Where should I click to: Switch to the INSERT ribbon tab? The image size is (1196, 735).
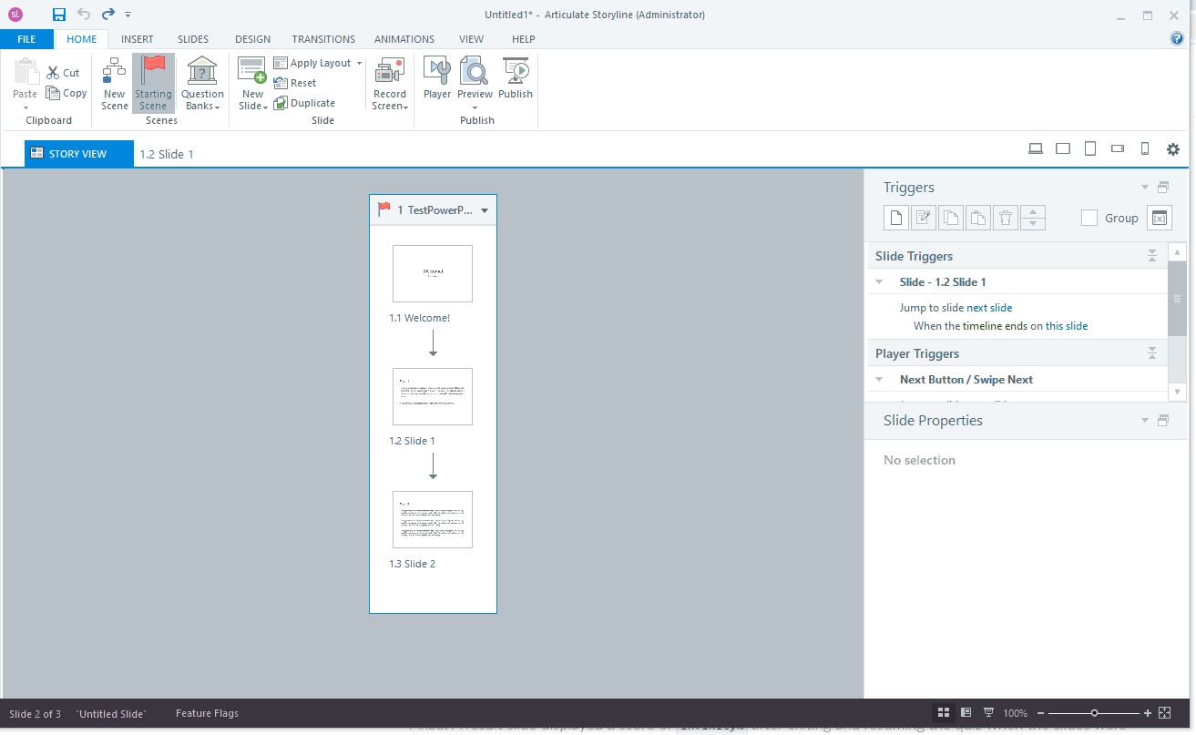click(x=137, y=38)
